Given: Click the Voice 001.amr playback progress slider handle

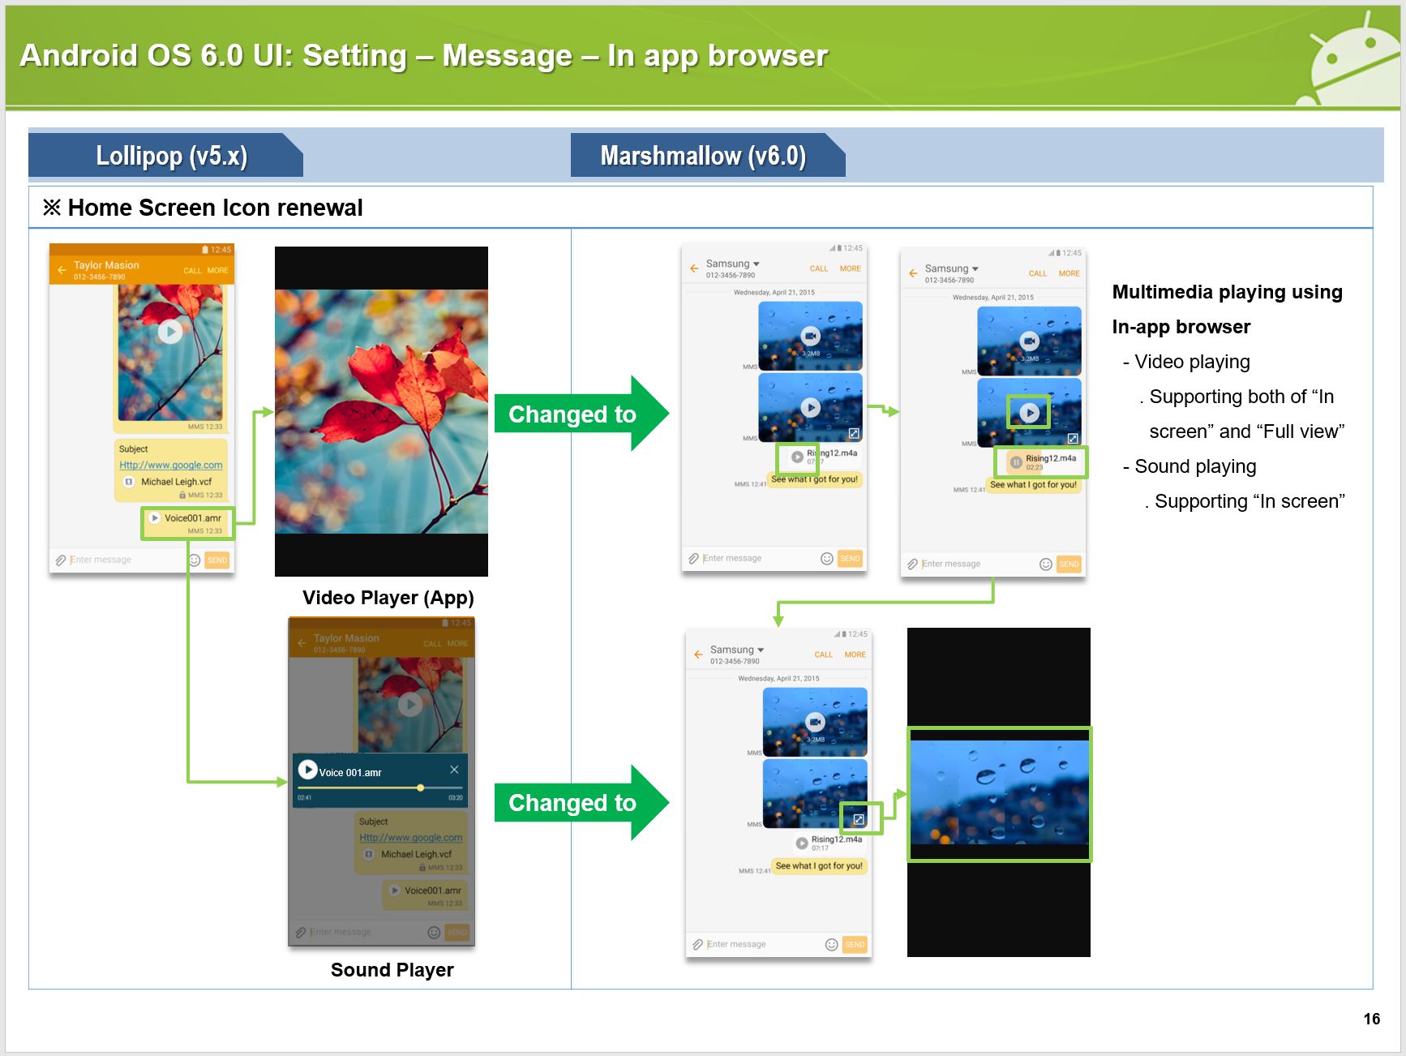Looking at the screenshot, I should 420,788.
